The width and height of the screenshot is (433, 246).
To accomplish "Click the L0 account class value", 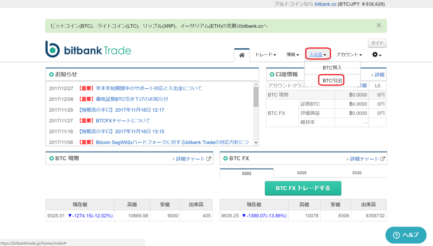I will [x=378, y=86].
